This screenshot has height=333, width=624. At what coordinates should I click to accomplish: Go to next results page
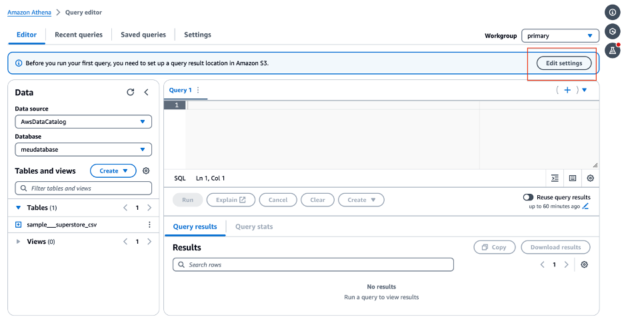(x=566, y=264)
